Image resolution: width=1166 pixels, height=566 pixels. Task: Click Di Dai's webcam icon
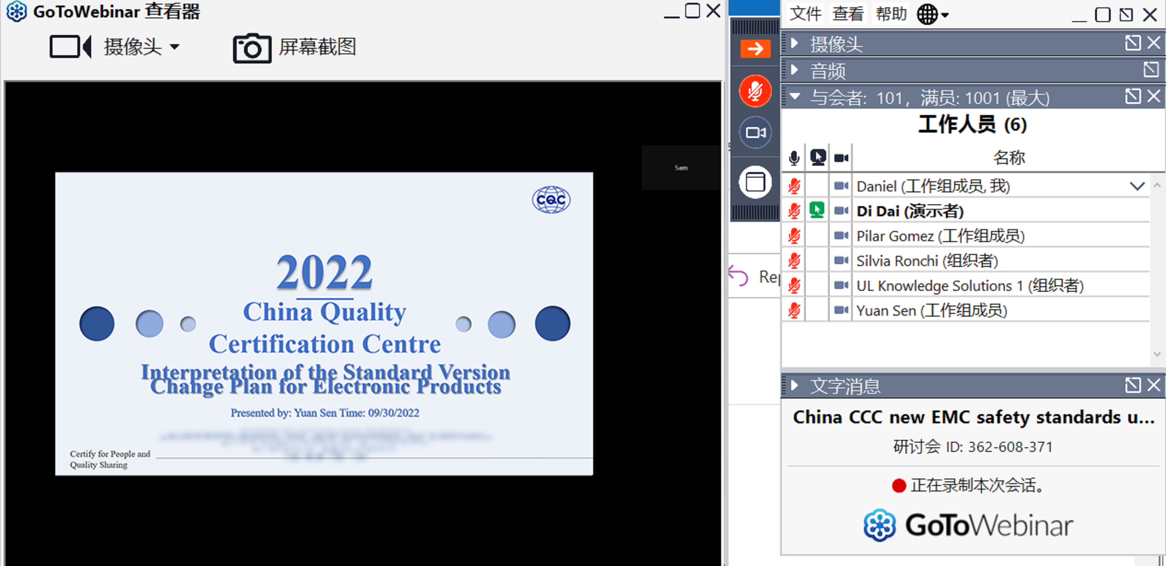click(x=841, y=211)
